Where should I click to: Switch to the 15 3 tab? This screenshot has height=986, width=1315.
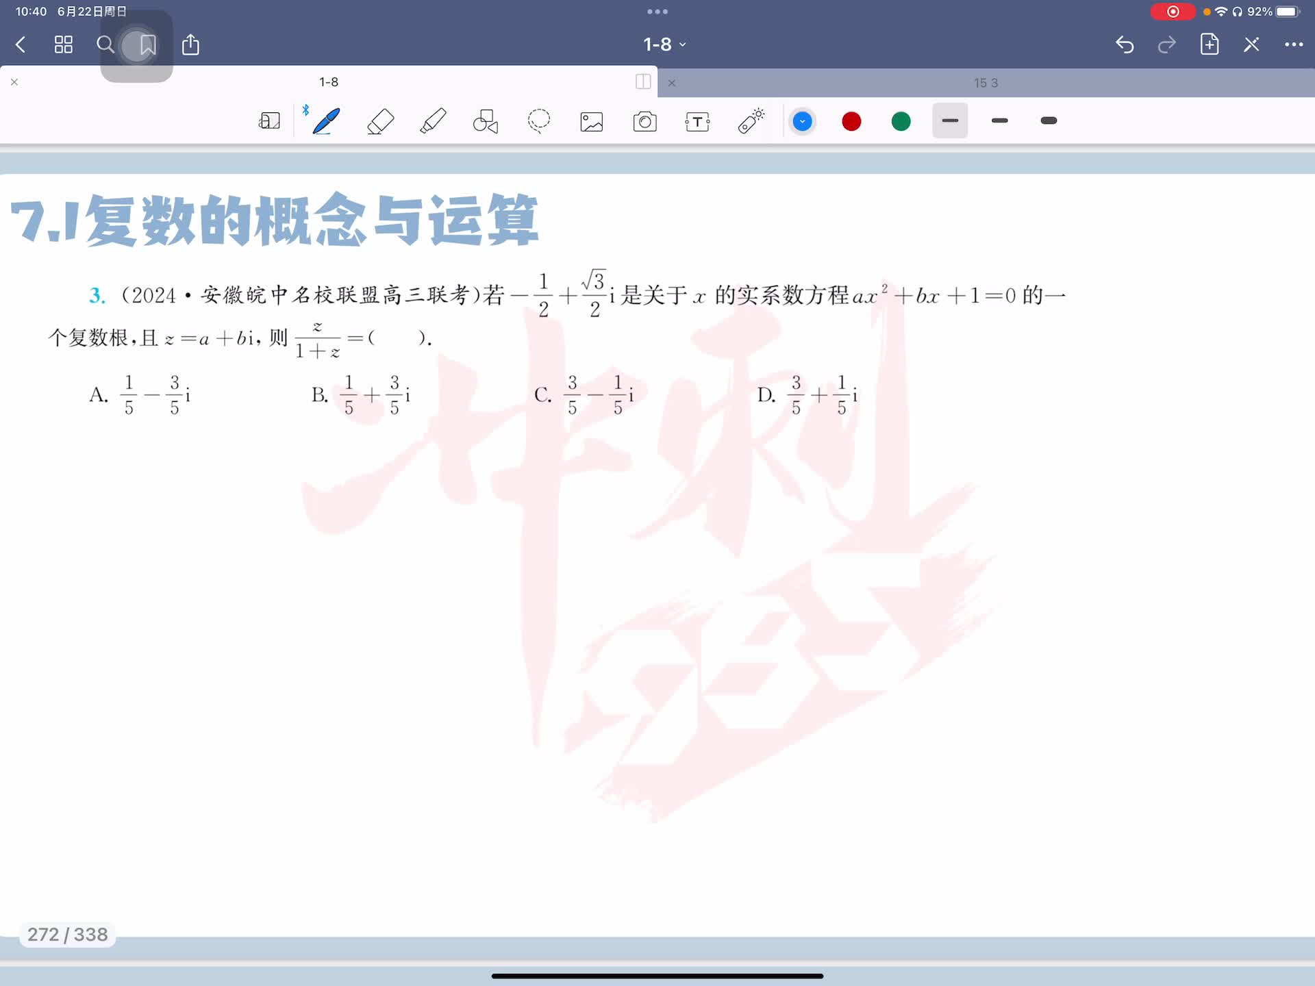pyautogui.click(x=985, y=83)
